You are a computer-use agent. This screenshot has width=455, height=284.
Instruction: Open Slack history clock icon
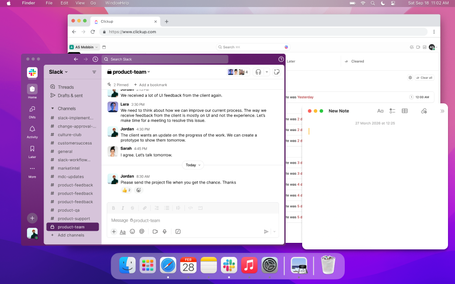95,59
